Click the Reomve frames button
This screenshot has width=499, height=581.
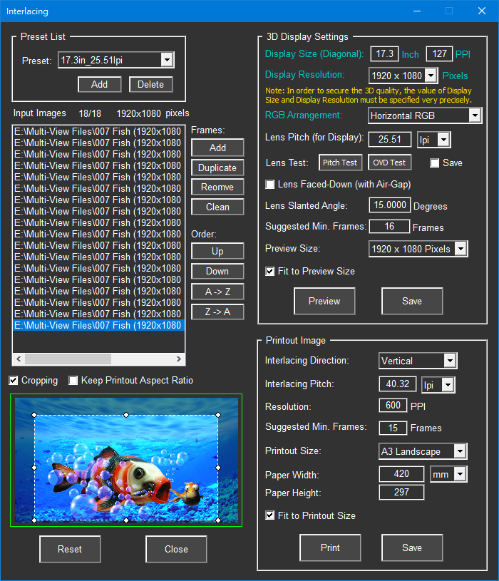217,187
